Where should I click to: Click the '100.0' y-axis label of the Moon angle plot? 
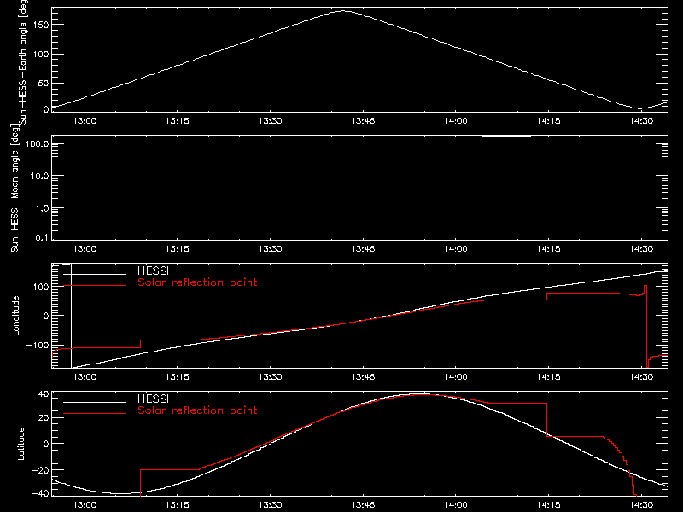38,144
